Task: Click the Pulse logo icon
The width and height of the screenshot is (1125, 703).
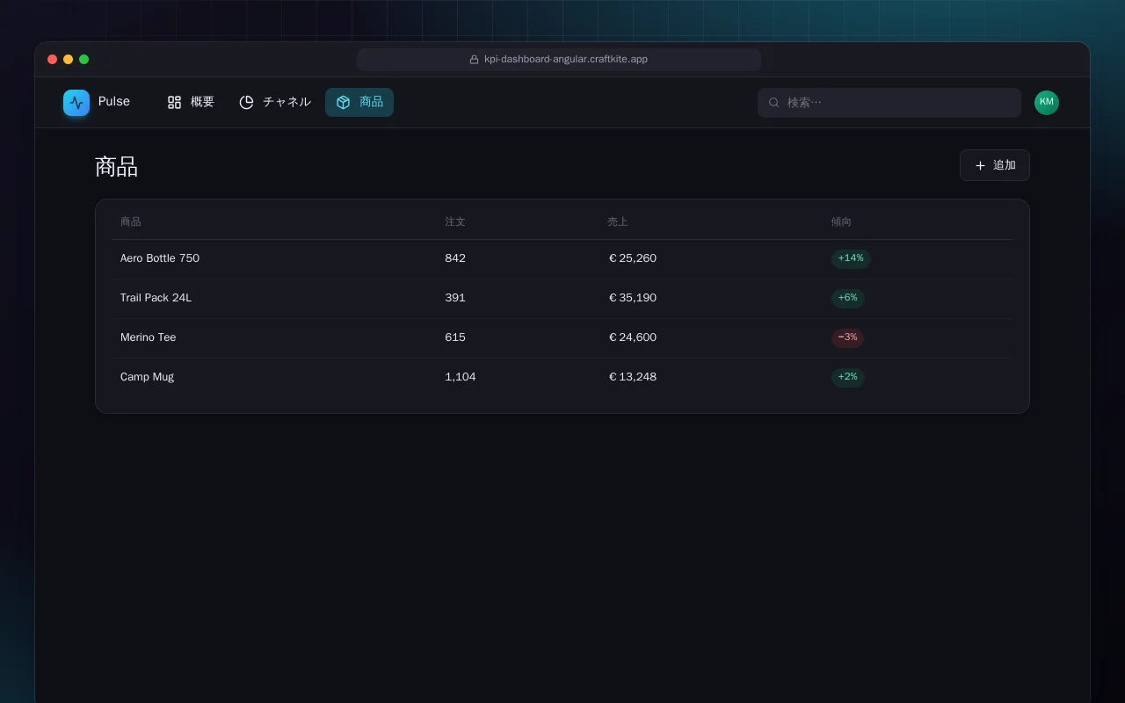Action: [76, 103]
